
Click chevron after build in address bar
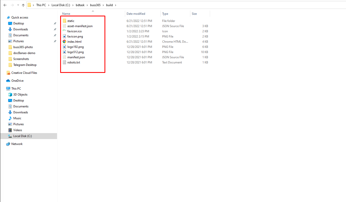tap(116, 5)
